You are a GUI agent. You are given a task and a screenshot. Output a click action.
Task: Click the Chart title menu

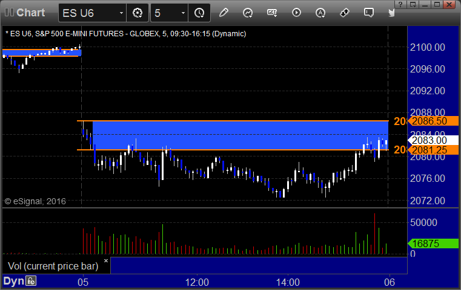pyautogui.click(x=25, y=13)
